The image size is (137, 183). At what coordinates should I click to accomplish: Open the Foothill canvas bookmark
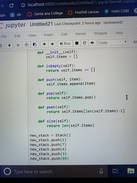(83, 12)
